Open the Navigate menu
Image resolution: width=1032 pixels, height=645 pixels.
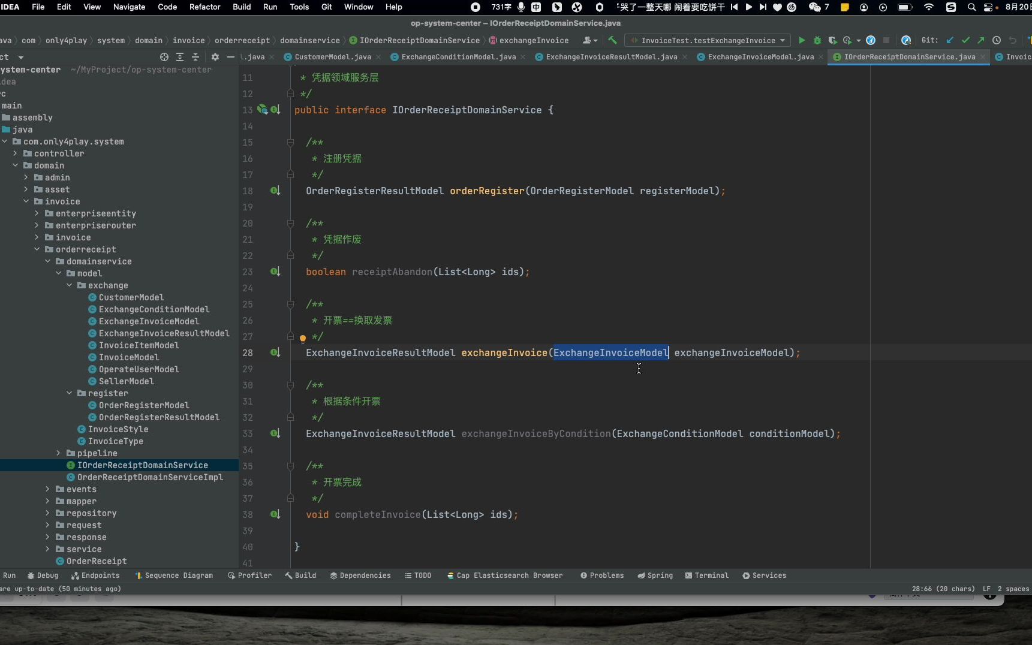[x=129, y=7]
